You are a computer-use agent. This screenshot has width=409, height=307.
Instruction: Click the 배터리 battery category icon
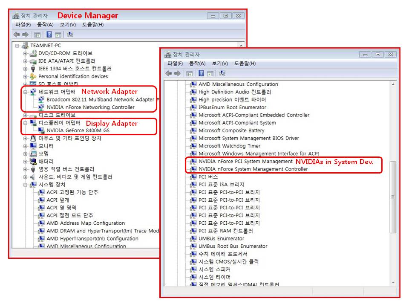point(33,161)
